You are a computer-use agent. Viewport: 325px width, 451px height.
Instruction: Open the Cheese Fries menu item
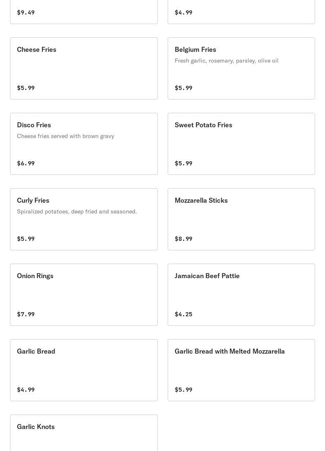[84, 68]
